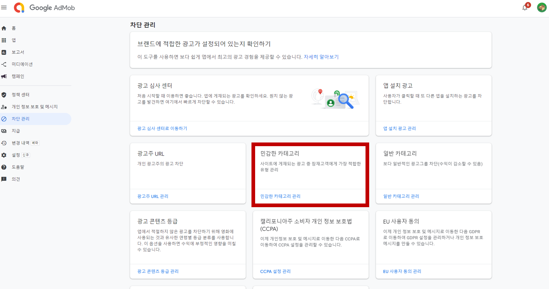Click CCPA 설정 관리 link
The width and height of the screenshot is (549, 289).
pyautogui.click(x=275, y=271)
